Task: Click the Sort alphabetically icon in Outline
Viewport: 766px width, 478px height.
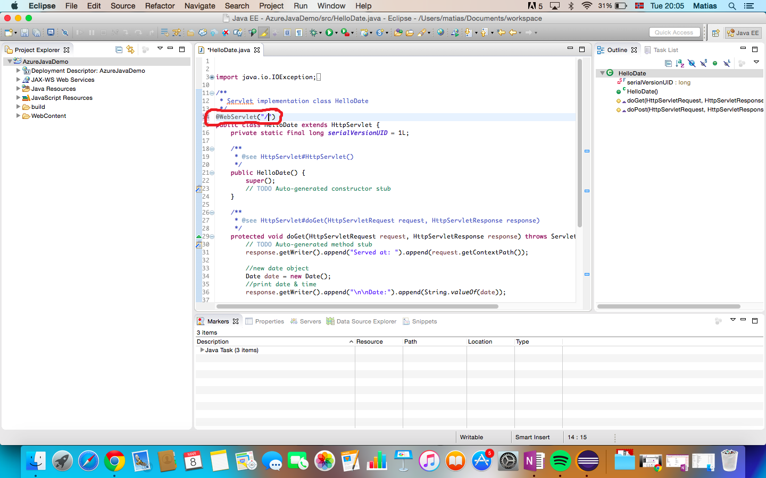Action: 680,63
